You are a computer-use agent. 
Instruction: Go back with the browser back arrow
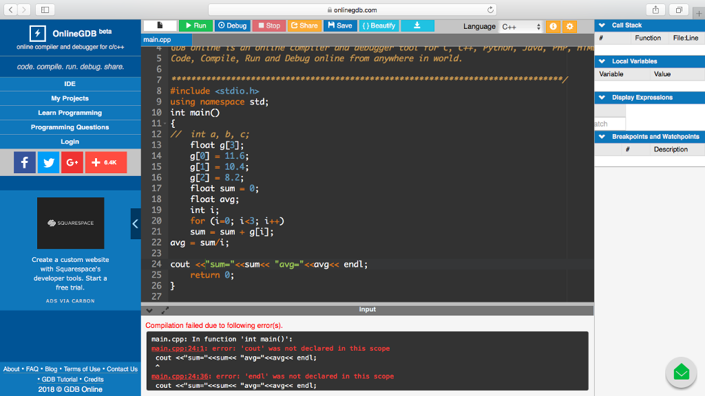pyautogui.click(x=11, y=10)
